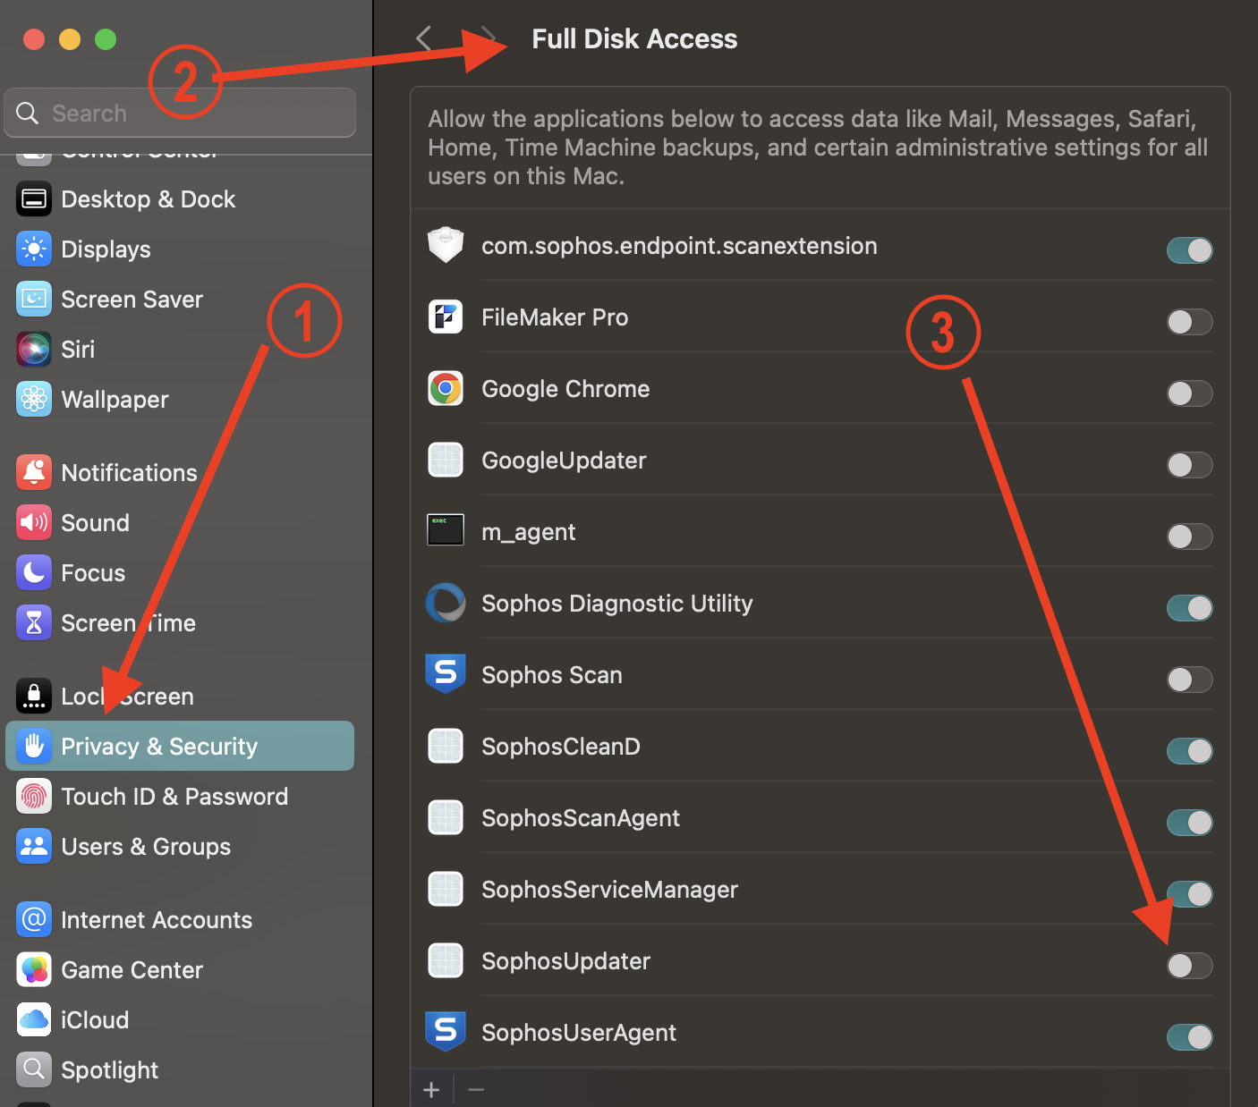Click the Desktop & Dock sidebar icon
This screenshot has height=1107, width=1258.
tap(34, 199)
